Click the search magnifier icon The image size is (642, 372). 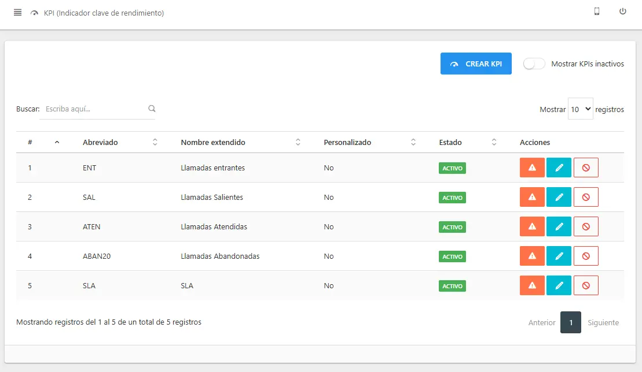(152, 109)
